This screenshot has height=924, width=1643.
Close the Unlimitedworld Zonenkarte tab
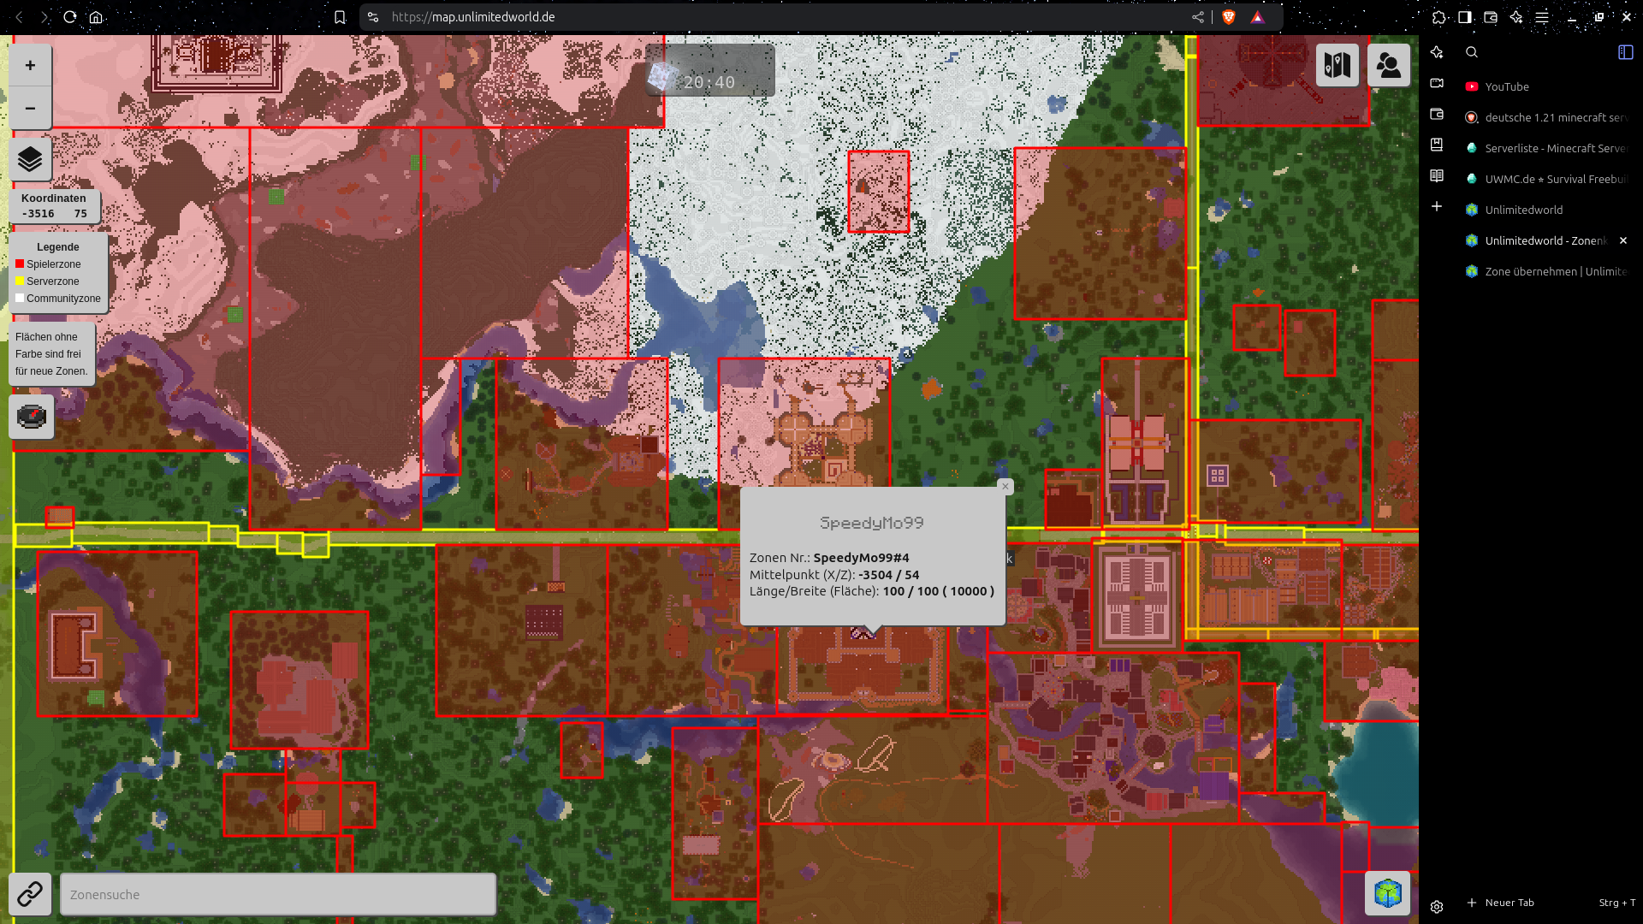click(1623, 240)
